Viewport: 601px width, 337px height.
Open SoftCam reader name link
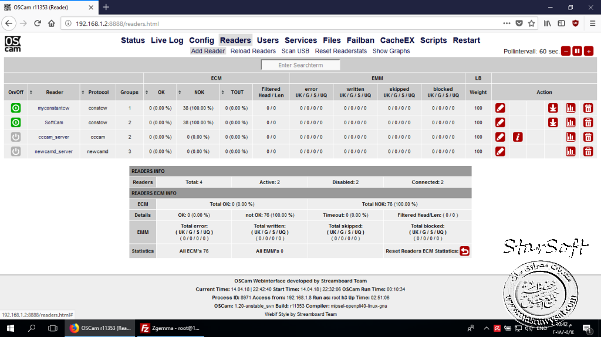tap(53, 122)
